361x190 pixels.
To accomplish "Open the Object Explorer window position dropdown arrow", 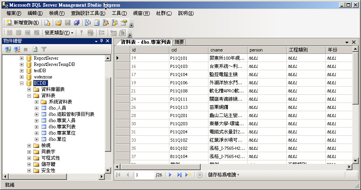I will (96, 41).
